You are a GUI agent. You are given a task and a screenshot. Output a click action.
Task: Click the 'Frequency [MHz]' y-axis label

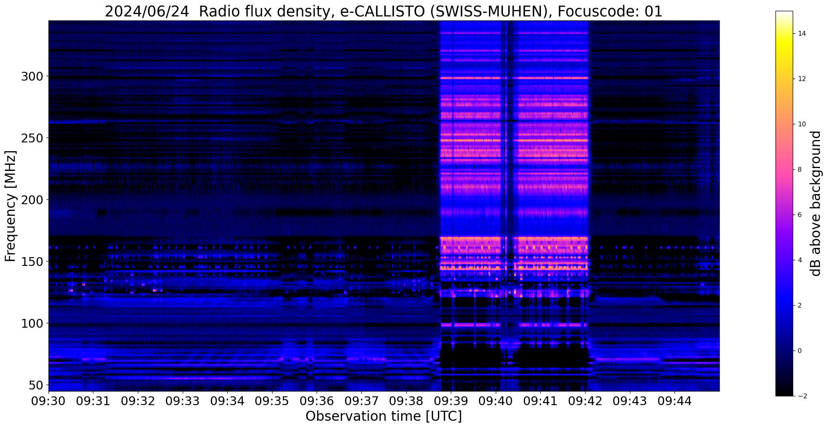coord(11,206)
